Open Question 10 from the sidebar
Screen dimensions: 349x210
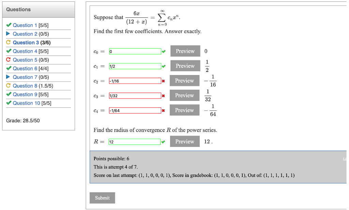27,103
